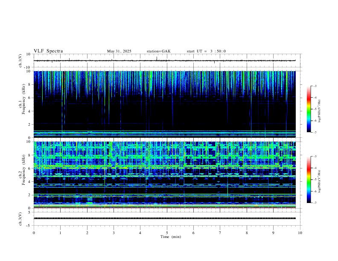Click the 'VLF Spectra' title text
Viewport: 338px width, 261px height.
pos(48,51)
